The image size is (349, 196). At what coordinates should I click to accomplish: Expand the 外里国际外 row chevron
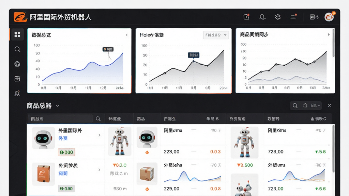coord(99,135)
